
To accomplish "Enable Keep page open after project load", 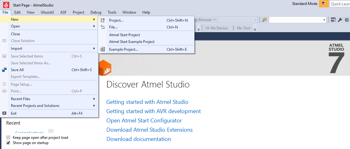I will tap(8, 138).
